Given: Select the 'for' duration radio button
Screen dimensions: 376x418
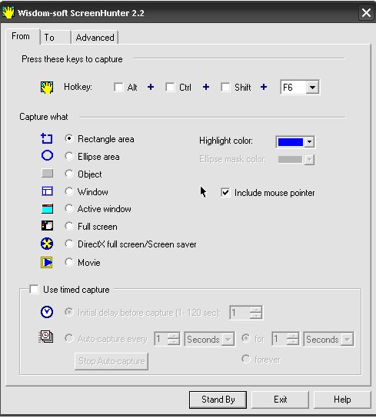Looking at the screenshot, I should 246,338.
